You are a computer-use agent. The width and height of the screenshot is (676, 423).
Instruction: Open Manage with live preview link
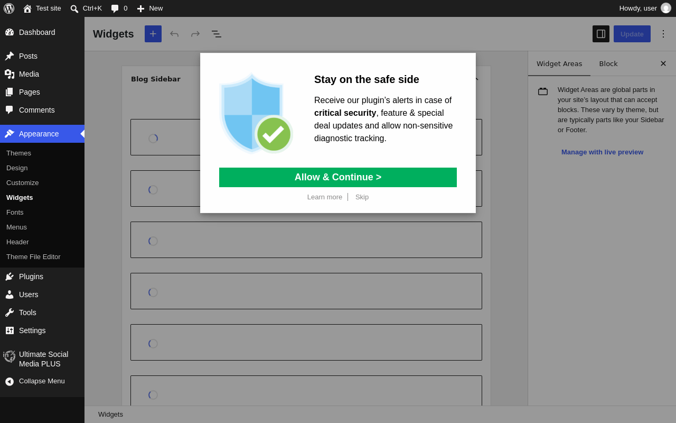[602, 152]
